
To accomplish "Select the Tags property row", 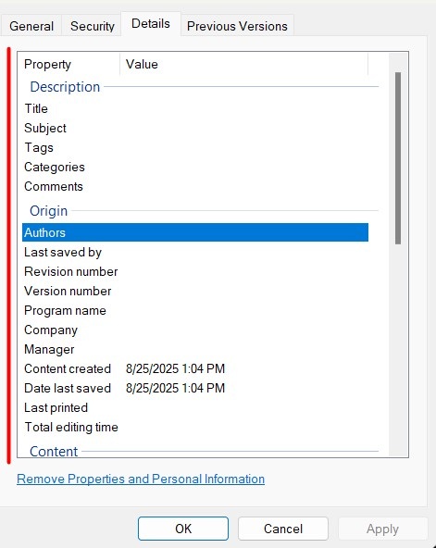I will click(x=195, y=147).
